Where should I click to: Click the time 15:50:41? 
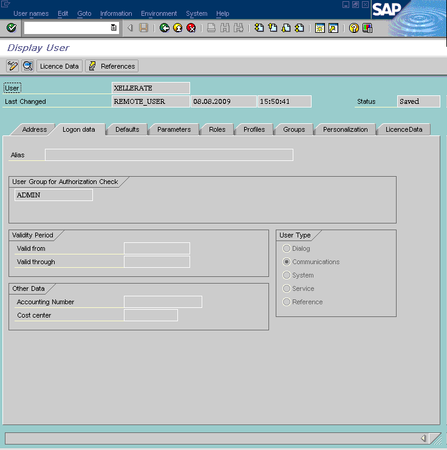coord(284,101)
